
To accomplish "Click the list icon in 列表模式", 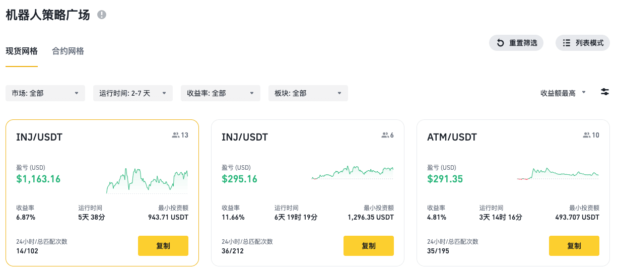I will click(x=567, y=43).
